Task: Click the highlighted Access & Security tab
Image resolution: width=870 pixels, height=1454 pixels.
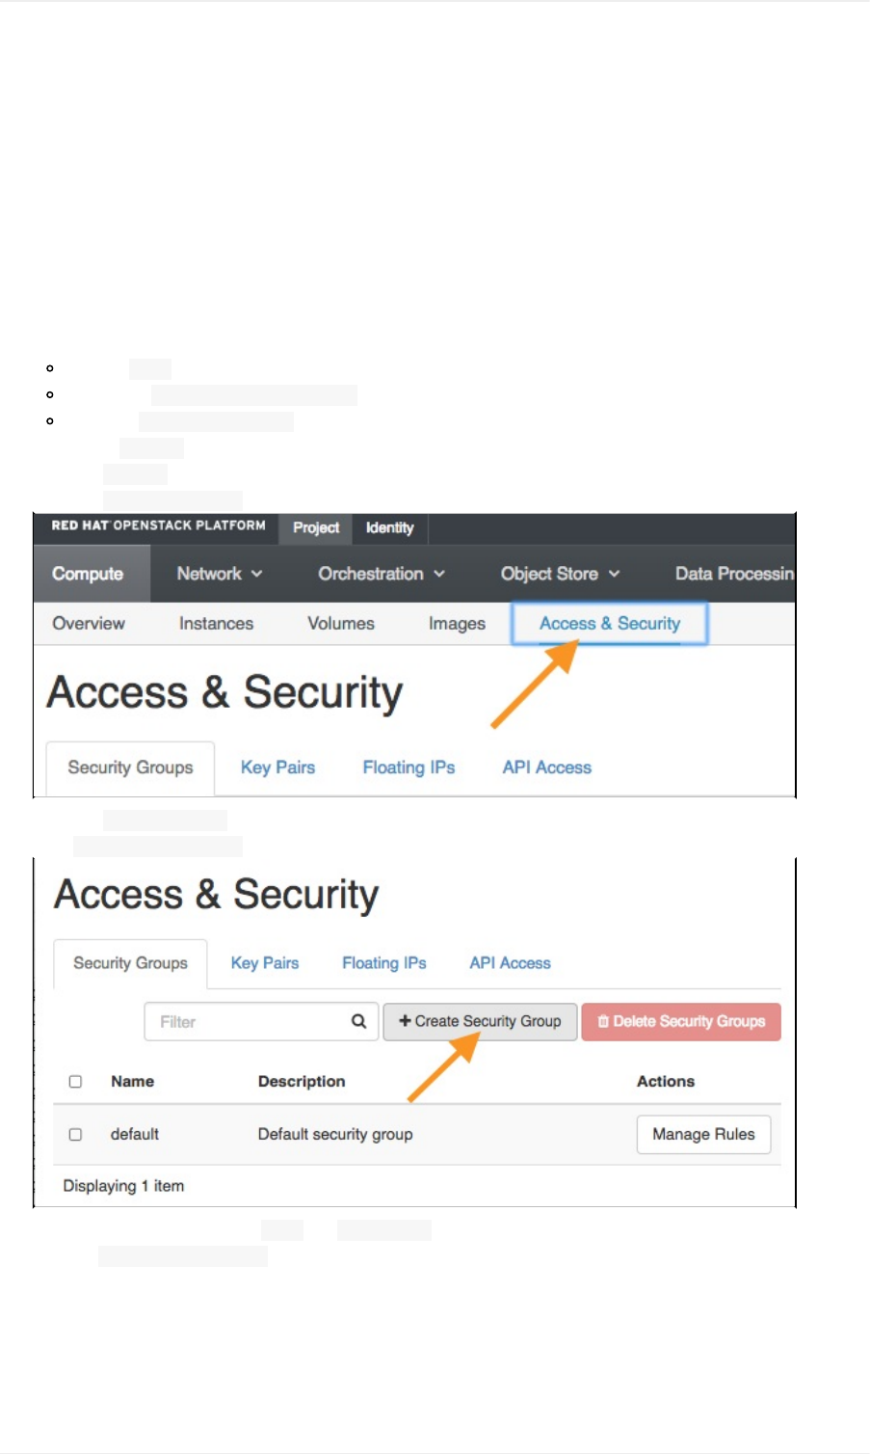Action: pyautogui.click(x=610, y=624)
